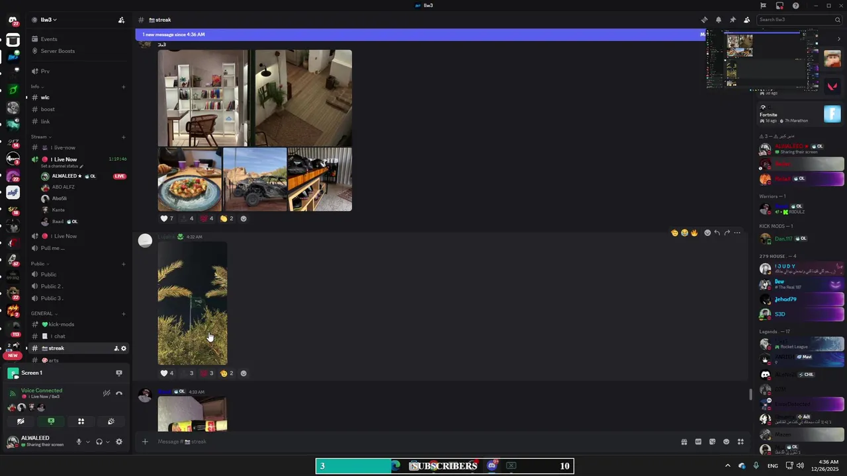Add channel to Public category plus
This screenshot has height=476, width=847.
[124, 264]
